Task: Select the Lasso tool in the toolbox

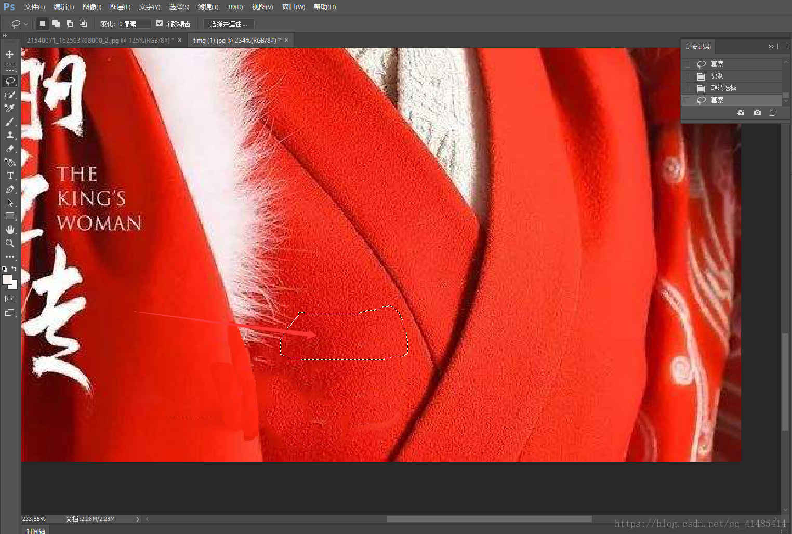Action: point(10,81)
